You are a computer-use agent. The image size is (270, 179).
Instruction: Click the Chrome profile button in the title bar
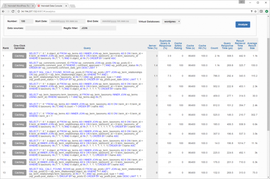point(242,2)
